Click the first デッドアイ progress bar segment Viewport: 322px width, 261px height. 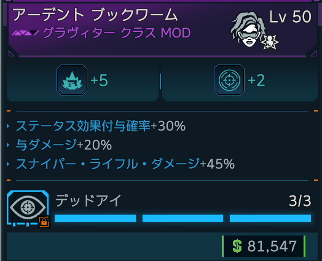tap(95, 218)
